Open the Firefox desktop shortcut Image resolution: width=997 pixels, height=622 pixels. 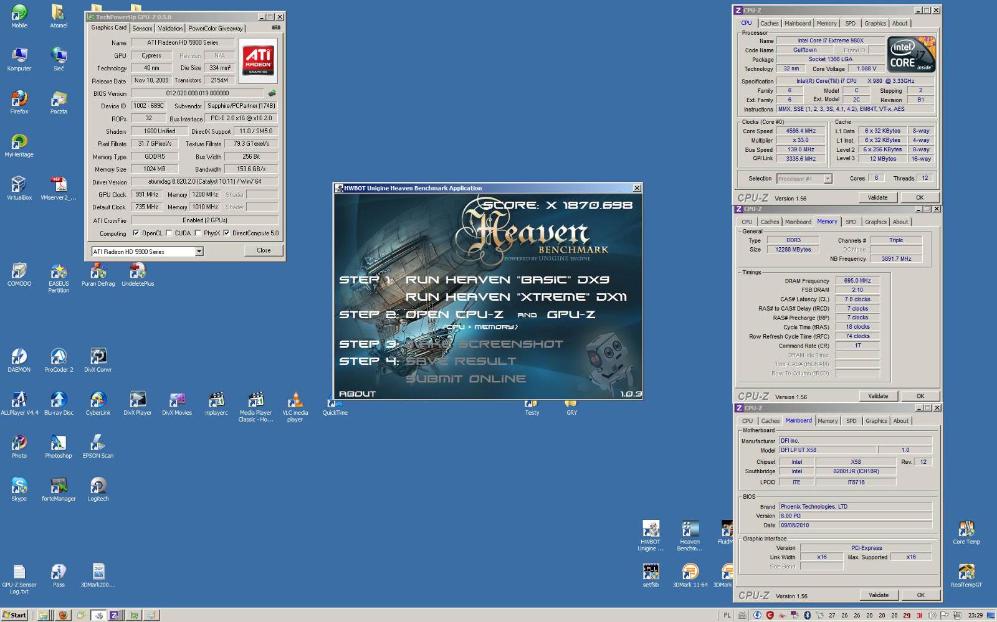pos(19,103)
